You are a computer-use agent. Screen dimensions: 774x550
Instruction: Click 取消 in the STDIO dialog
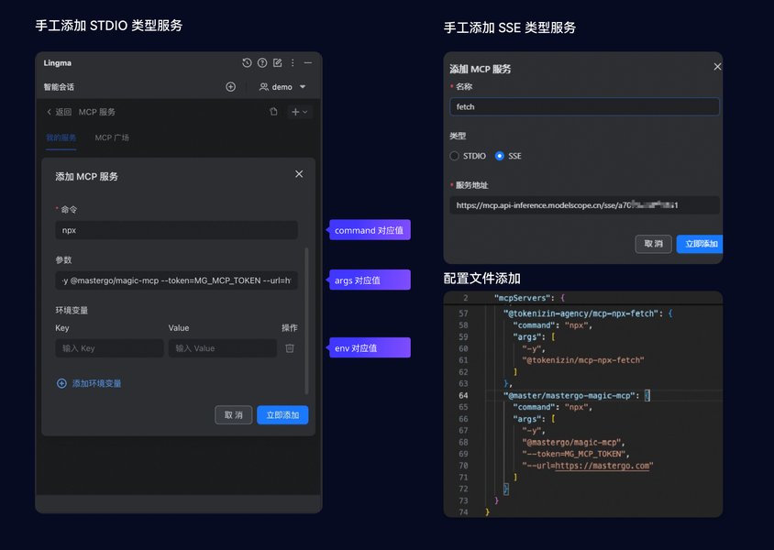click(x=233, y=414)
